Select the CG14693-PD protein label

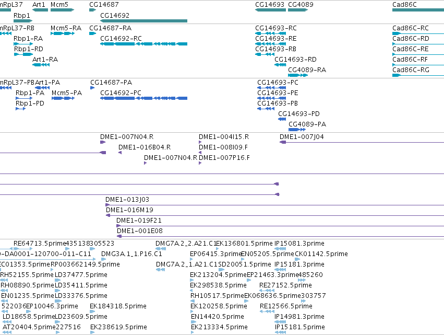point(299,114)
